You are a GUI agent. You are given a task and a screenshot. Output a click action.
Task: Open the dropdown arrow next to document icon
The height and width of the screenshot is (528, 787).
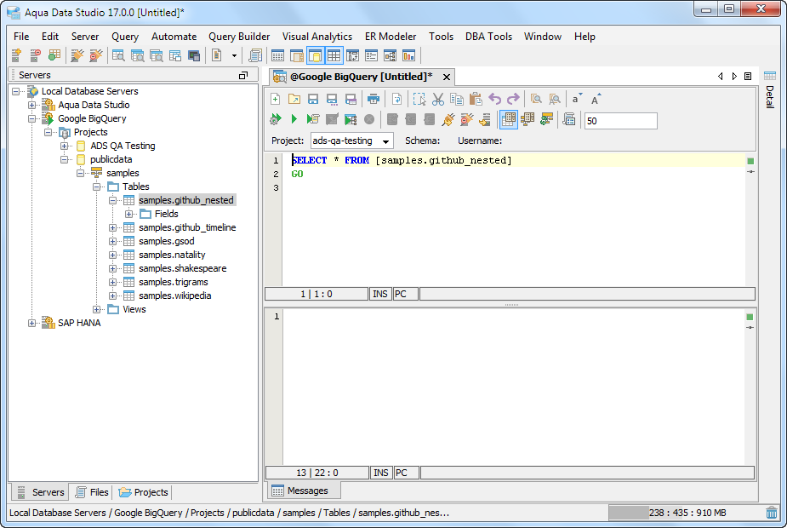pyautogui.click(x=234, y=55)
